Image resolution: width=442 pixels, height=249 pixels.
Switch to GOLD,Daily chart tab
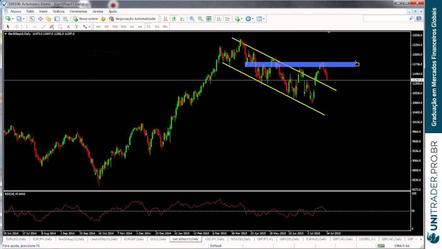pyautogui.click(x=158, y=239)
